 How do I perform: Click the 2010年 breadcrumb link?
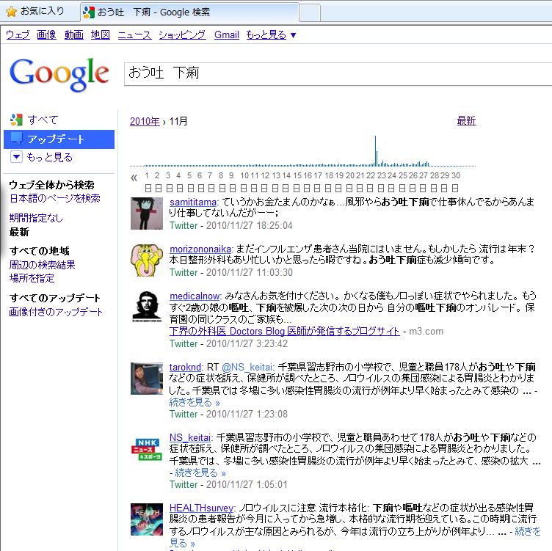145,121
